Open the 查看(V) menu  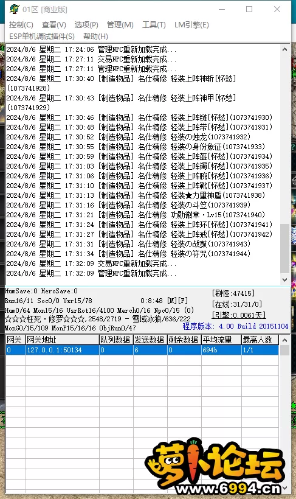pos(54,25)
